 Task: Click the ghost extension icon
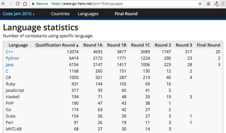209,4
